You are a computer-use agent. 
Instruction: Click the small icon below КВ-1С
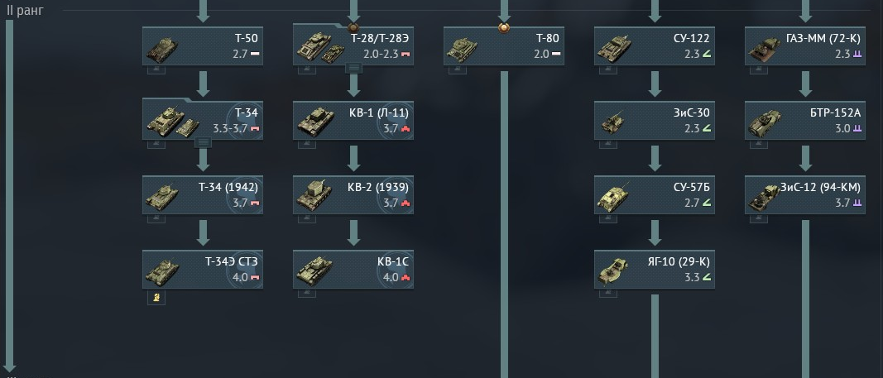click(x=307, y=293)
